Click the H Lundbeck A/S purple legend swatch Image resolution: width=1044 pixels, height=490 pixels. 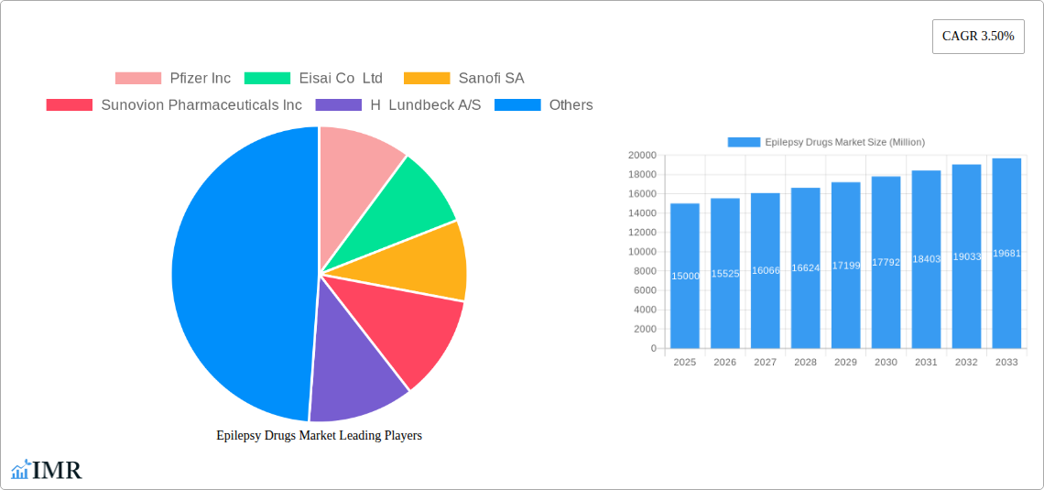[x=338, y=104]
